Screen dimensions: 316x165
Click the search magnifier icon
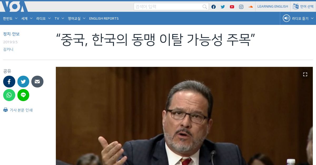(x=205, y=7)
